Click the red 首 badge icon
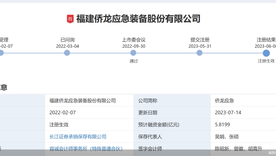Screen dimensions: 276x156 click(70, 19)
